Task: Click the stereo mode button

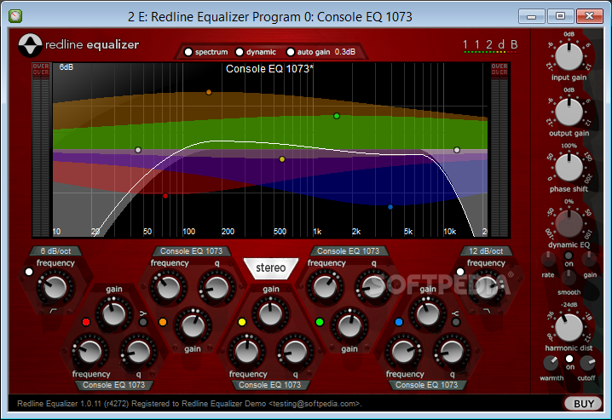Action: (x=270, y=268)
